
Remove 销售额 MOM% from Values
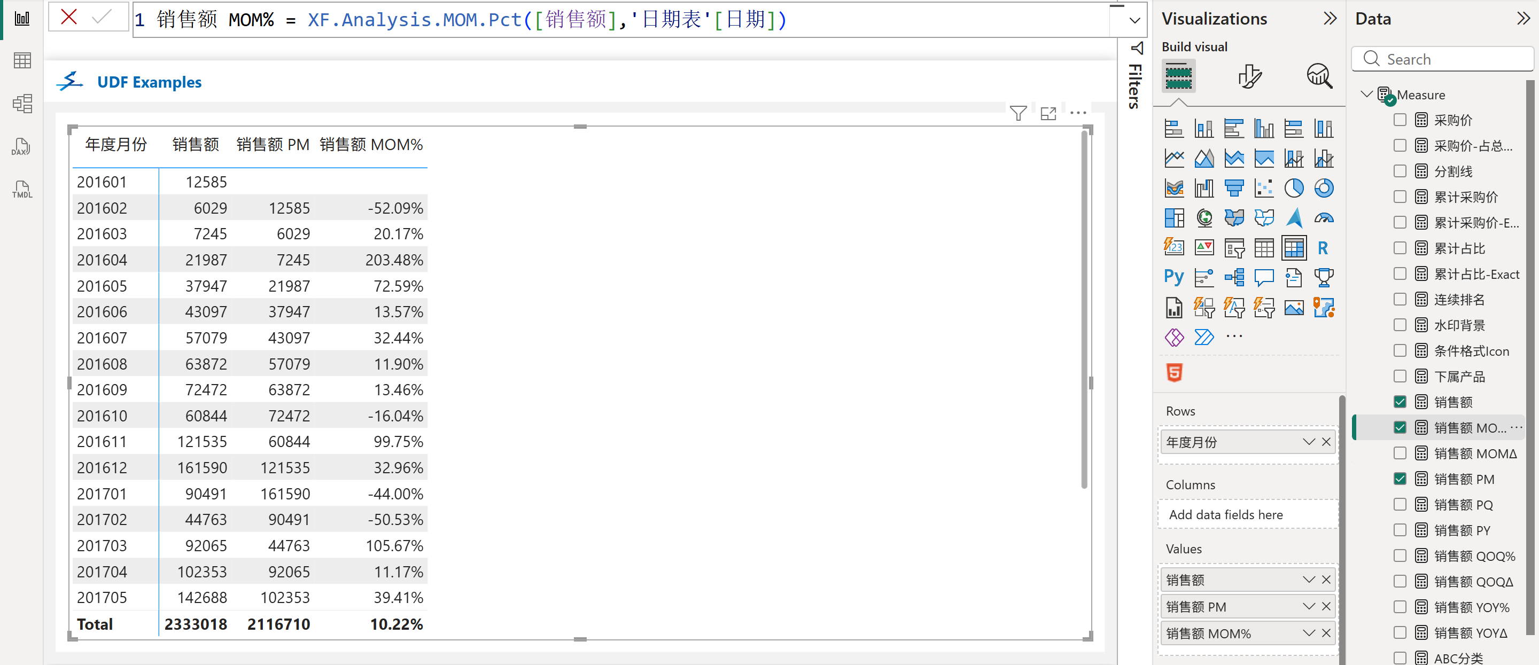click(x=1326, y=633)
